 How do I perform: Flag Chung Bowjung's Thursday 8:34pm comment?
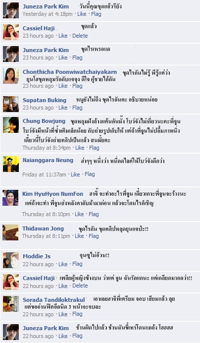94,148
